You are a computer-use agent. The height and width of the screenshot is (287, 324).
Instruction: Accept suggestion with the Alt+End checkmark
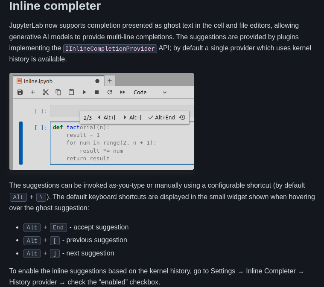point(162,117)
